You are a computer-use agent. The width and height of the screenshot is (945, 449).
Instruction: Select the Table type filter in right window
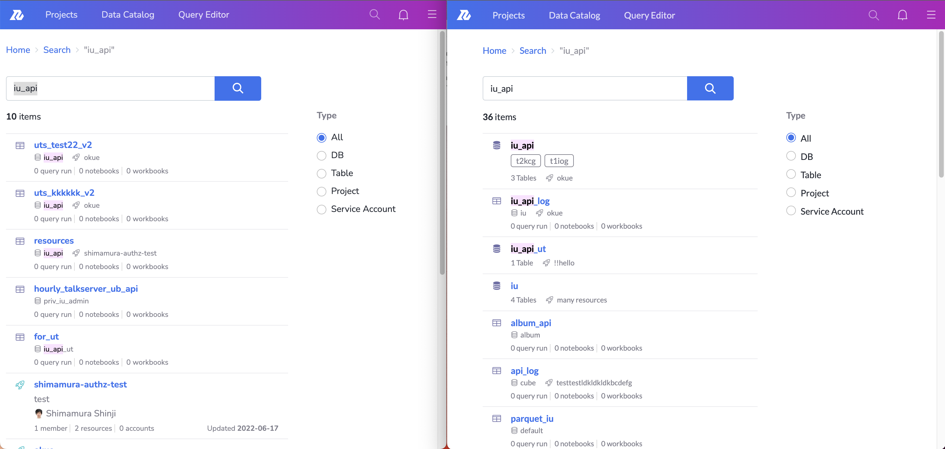[x=791, y=174]
